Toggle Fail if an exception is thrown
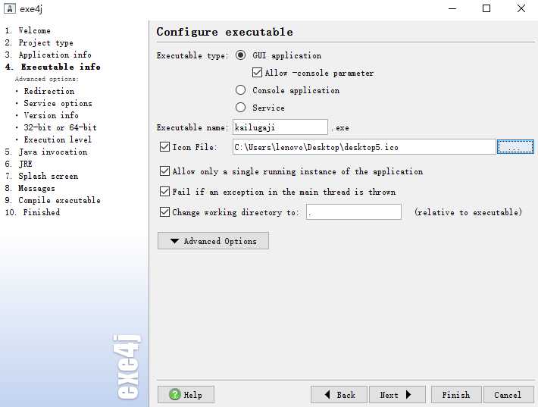The image size is (538, 407). tap(164, 192)
